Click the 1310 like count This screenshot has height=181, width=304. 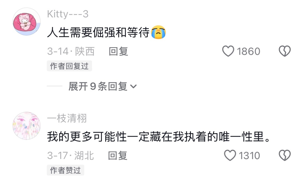249,156
